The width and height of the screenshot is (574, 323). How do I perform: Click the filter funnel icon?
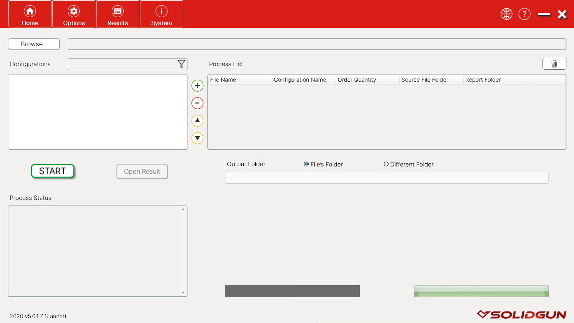click(181, 64)
